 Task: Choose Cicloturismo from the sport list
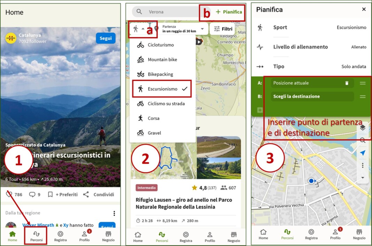point(163,45)
